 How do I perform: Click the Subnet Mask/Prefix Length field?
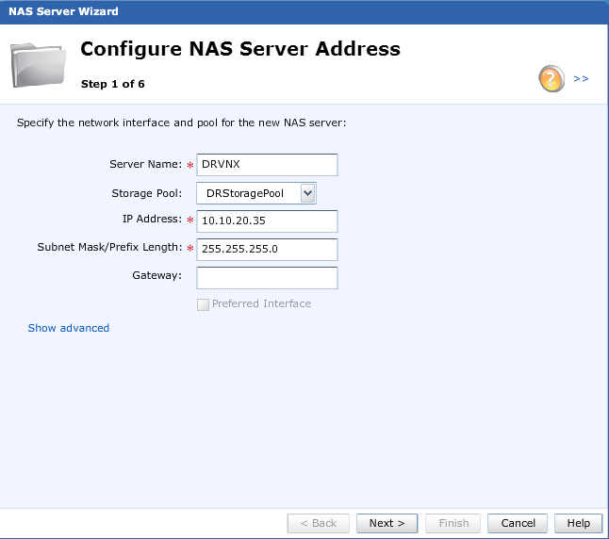pos(267,249)
